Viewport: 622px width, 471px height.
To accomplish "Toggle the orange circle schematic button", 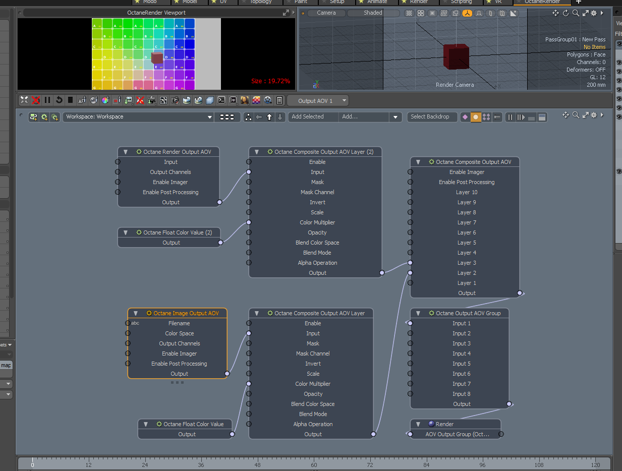I will point(476,117).
